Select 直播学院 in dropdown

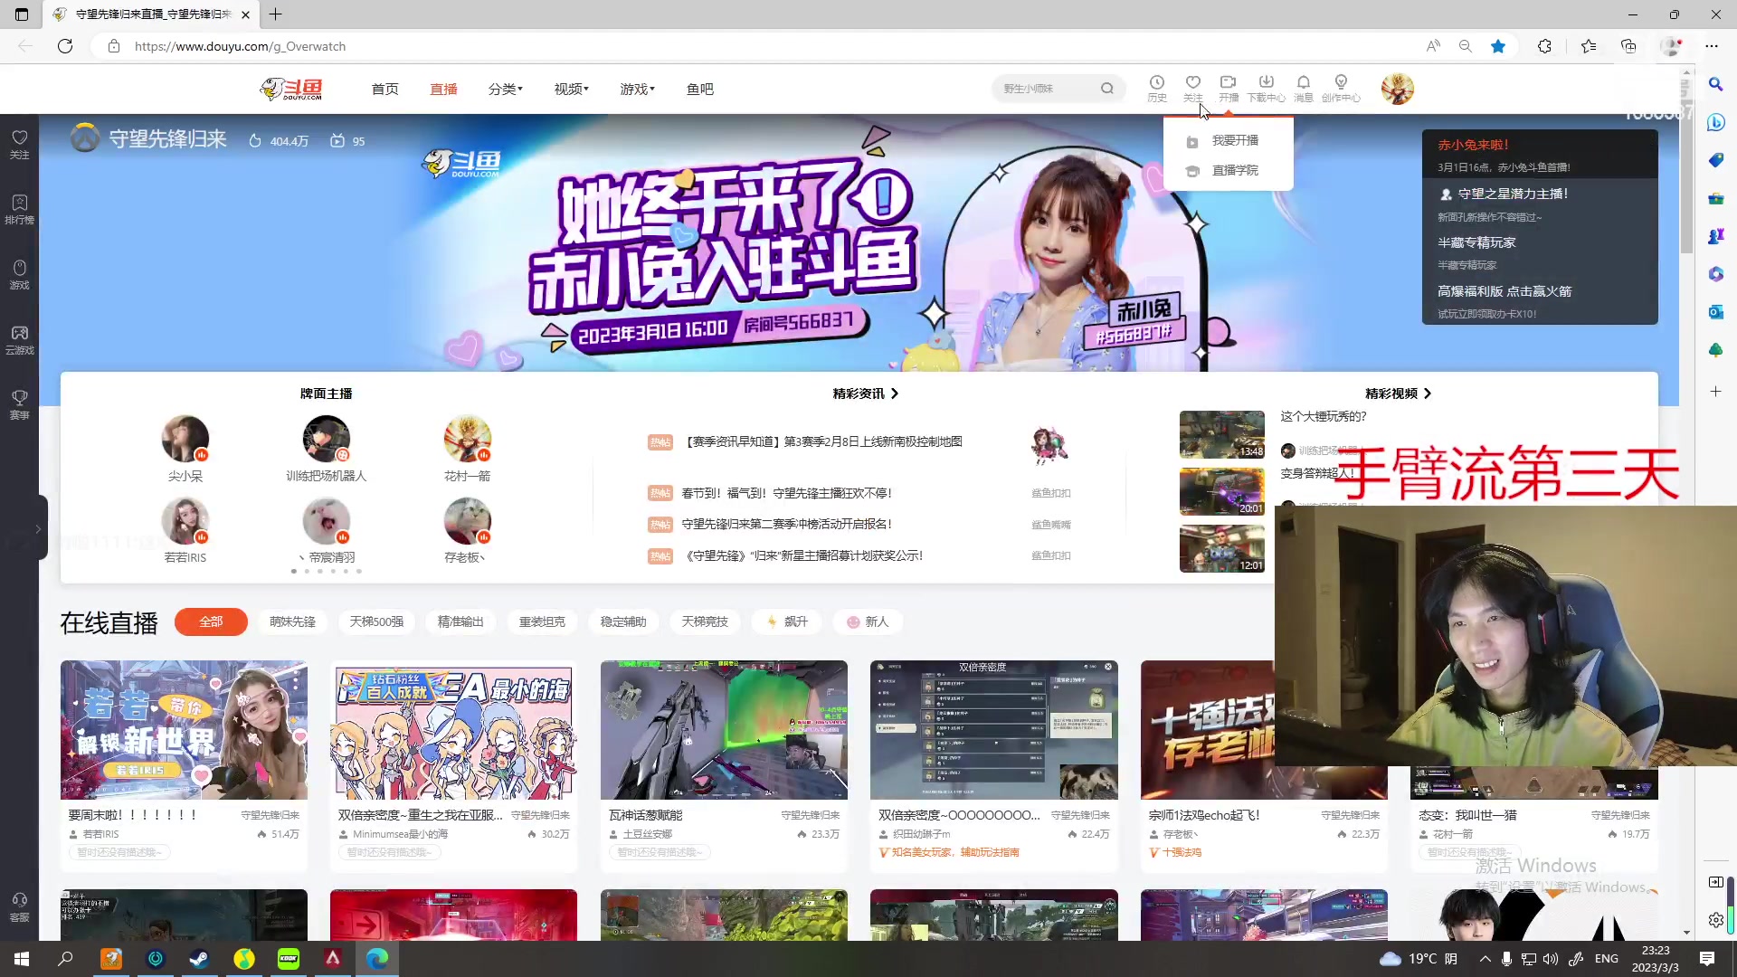1228,170
